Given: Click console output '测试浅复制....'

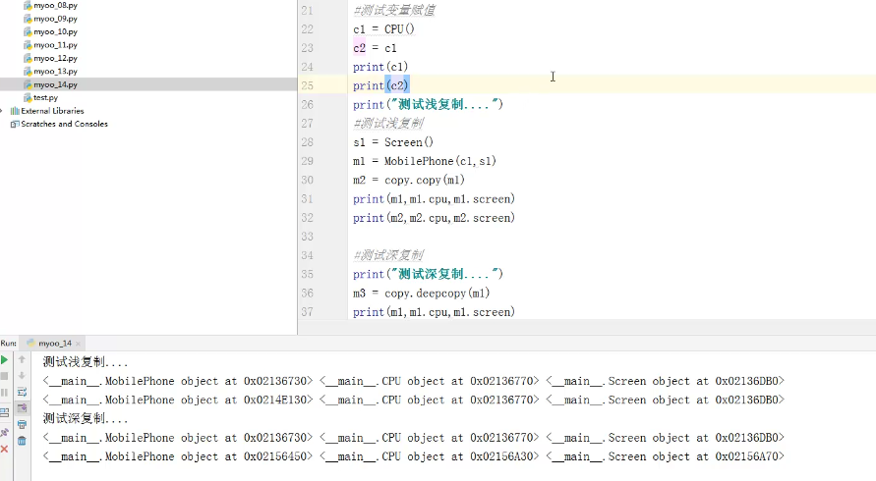Looking at the screenshot, I should (x=86, y=362).
